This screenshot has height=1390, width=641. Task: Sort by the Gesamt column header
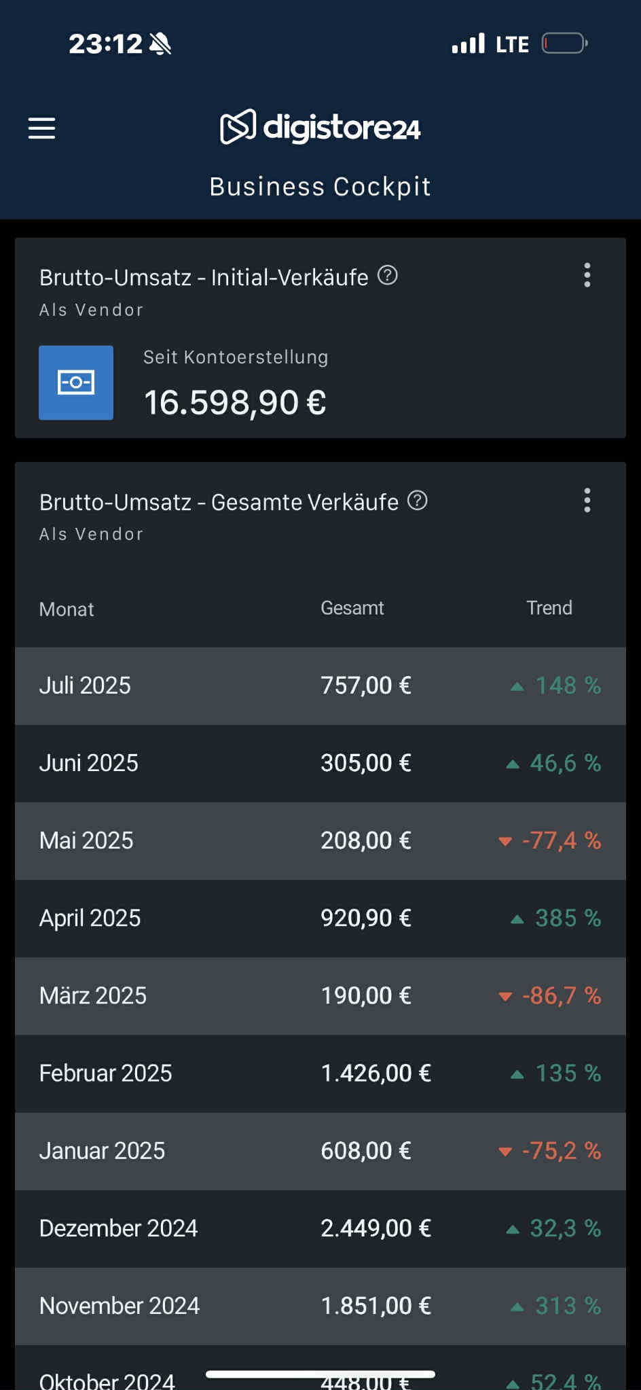352,608
